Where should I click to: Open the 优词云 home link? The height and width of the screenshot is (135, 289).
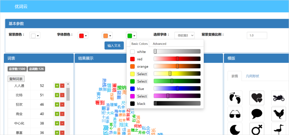pyautogui.click(x=21, y=7)
